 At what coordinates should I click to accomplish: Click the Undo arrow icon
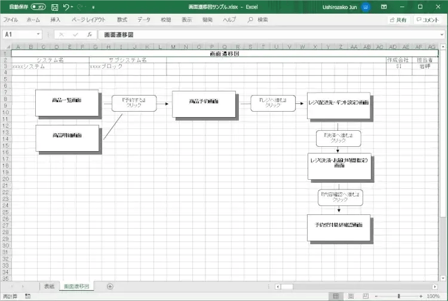pyautogui.click(x=66, y=7)
